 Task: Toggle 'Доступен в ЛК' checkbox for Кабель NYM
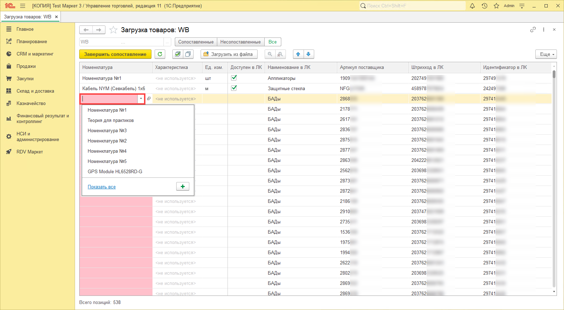pyautogui.click(x=234, y=88)
